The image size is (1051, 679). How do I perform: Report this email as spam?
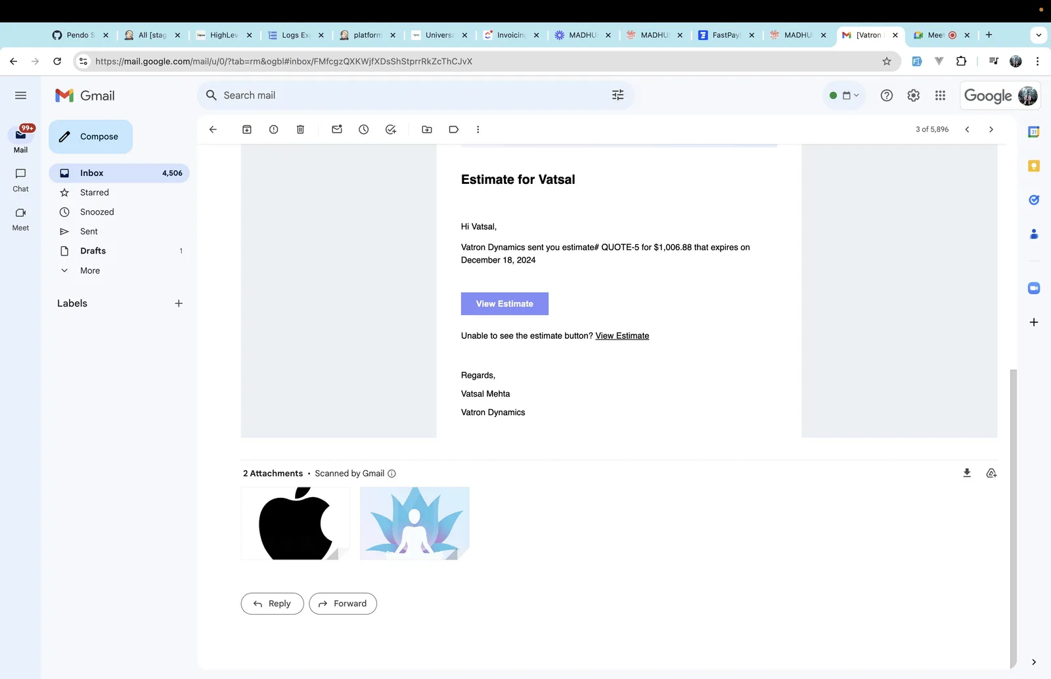coord(274,130)
